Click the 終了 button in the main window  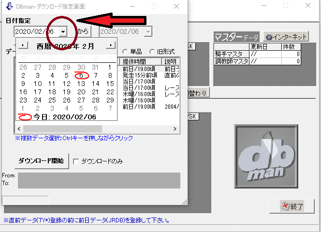point(292,206)
